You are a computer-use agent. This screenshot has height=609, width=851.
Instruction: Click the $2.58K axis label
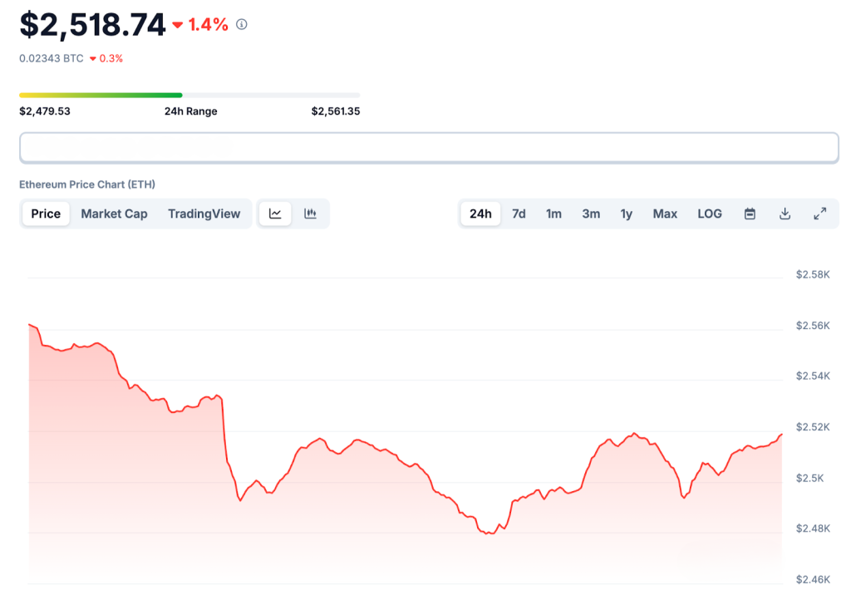813,275
